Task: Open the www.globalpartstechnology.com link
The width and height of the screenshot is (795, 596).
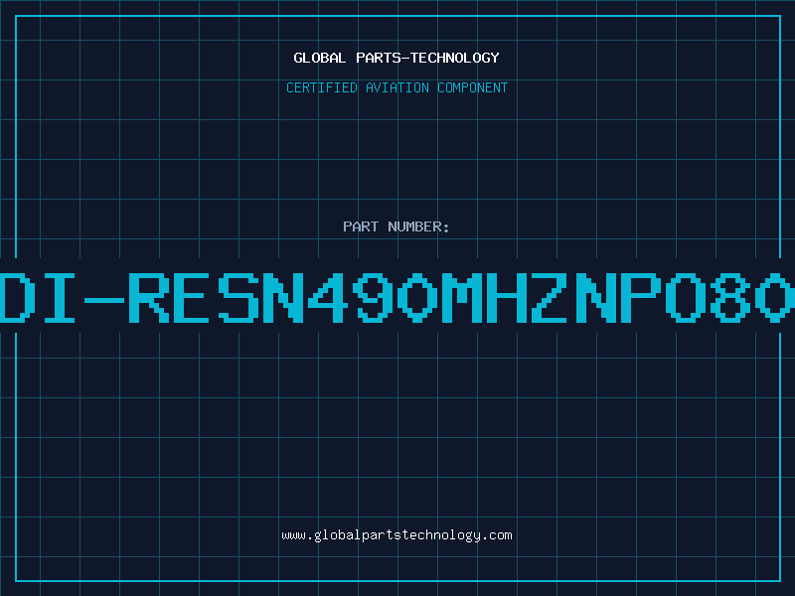Action: tap(397, 535)
